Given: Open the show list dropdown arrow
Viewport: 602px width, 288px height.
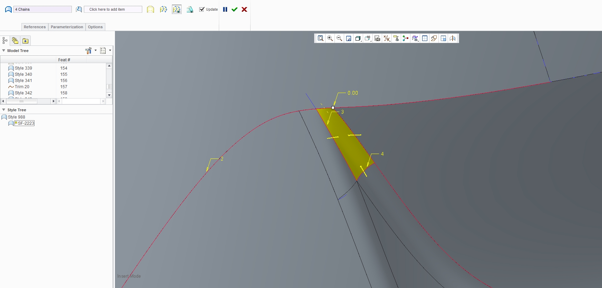Looking at the screenshot, I should [110, 50].
